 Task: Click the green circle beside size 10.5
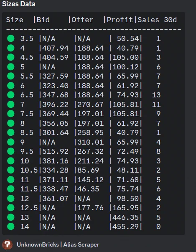(x=11, y=170)
